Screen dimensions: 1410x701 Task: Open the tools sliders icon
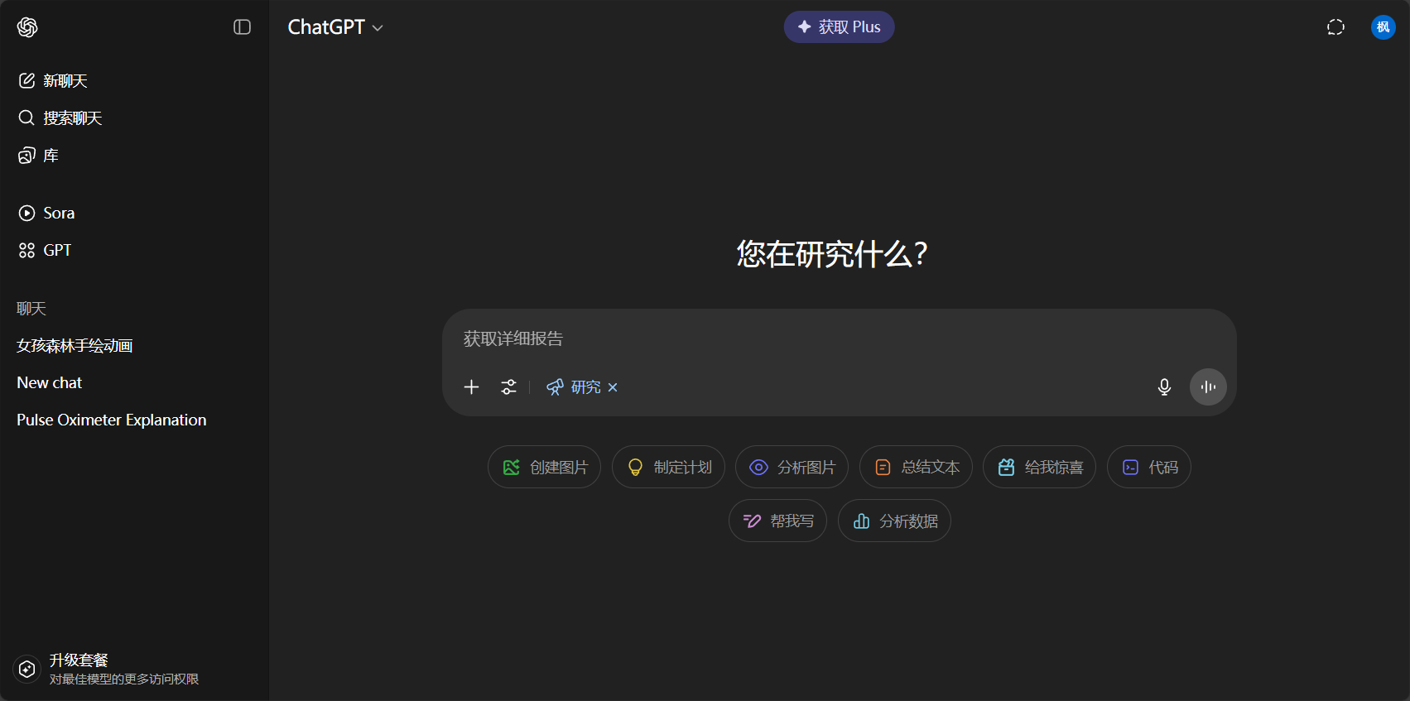(x=508, y=387)
